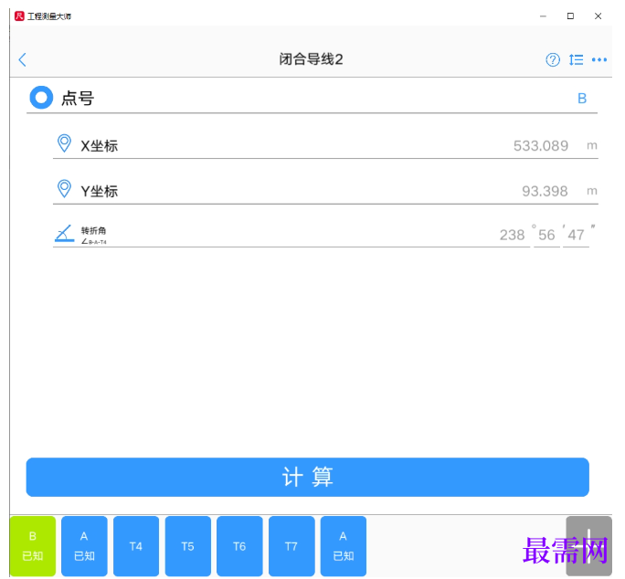625x579 pixels.
Task: Open the line-spacing list icon
Action: (576, 60)
